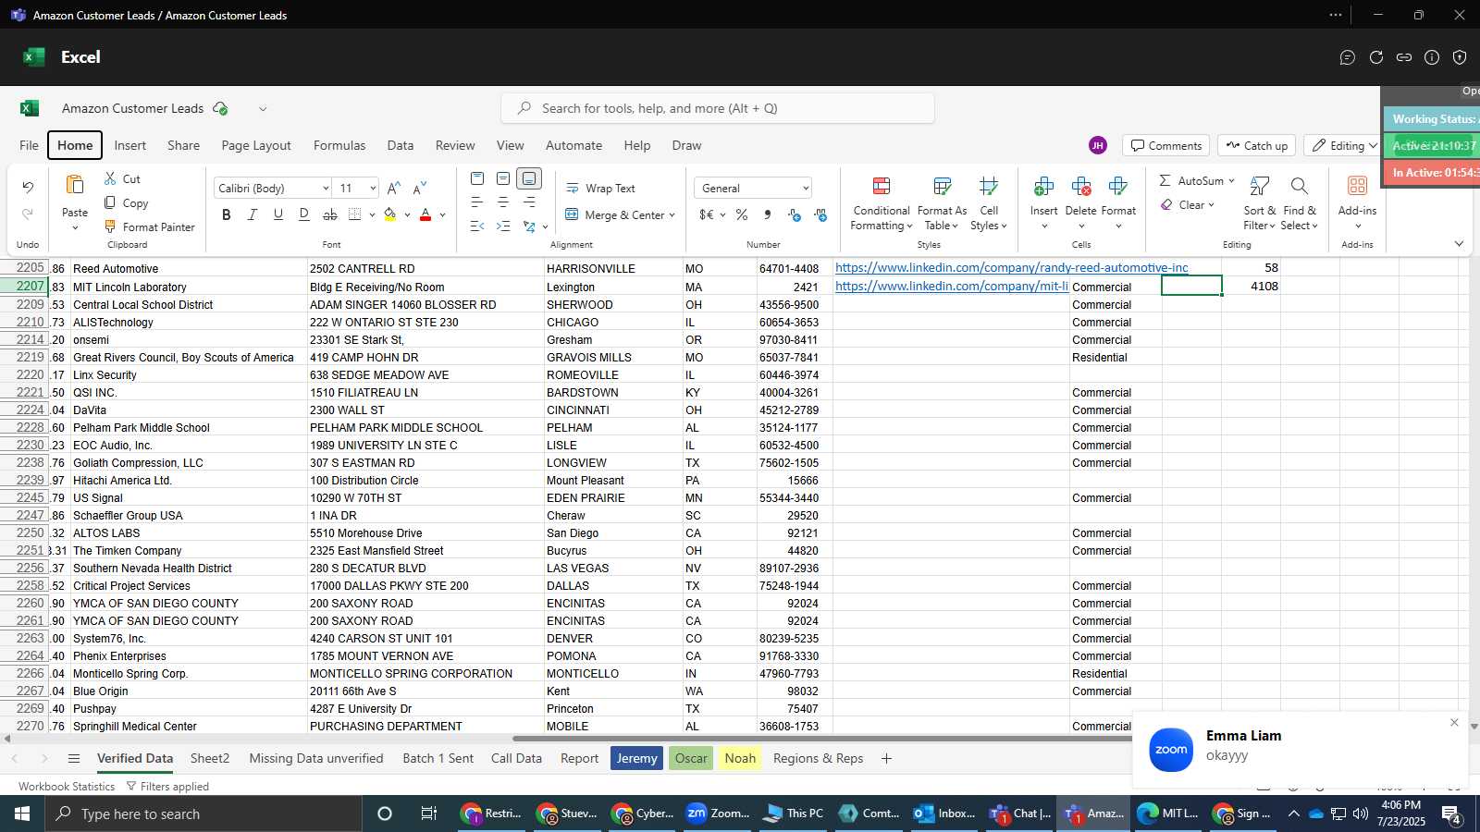Toggle Strikethrough formatting

pyautogui.click(x=330, y=214)
